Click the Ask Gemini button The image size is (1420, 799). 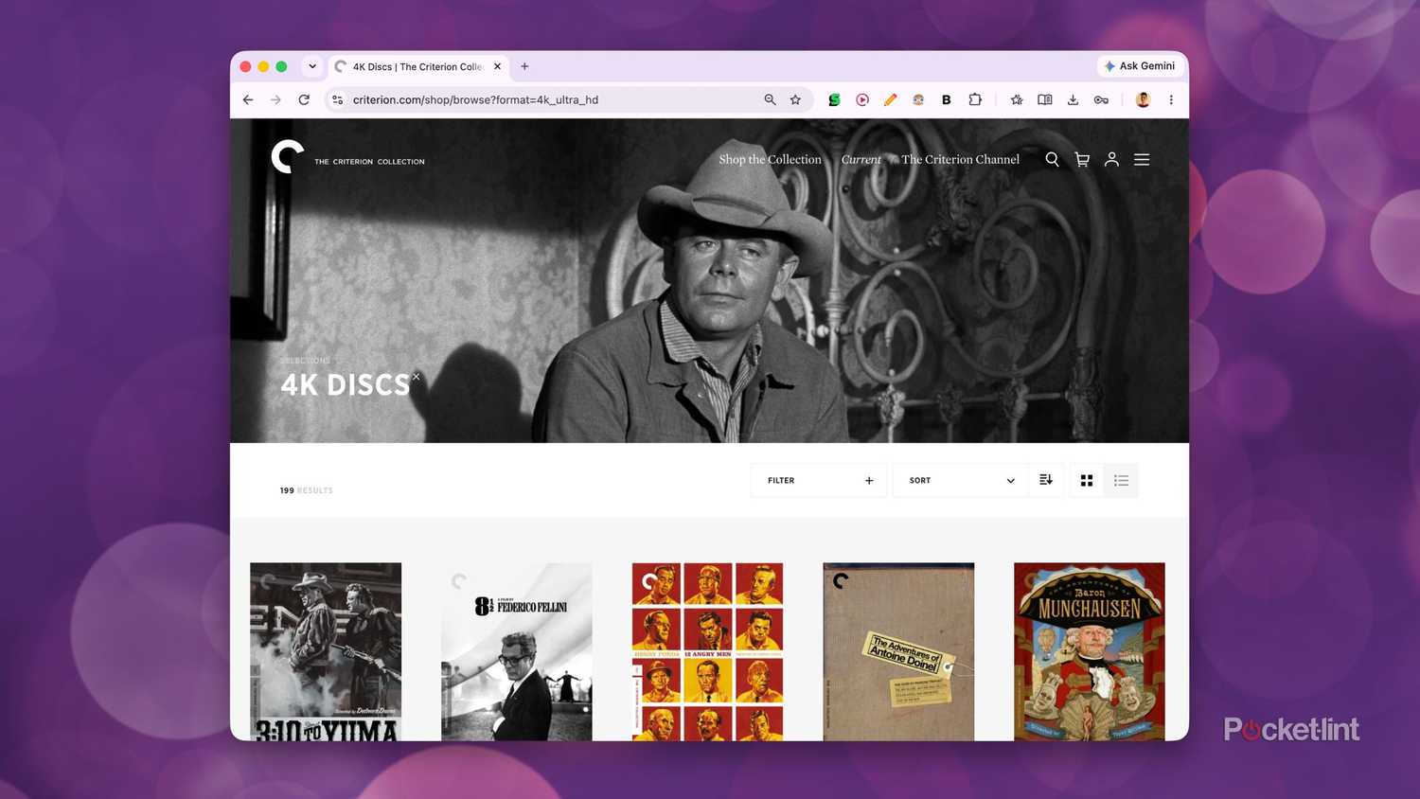[1140, 66]
